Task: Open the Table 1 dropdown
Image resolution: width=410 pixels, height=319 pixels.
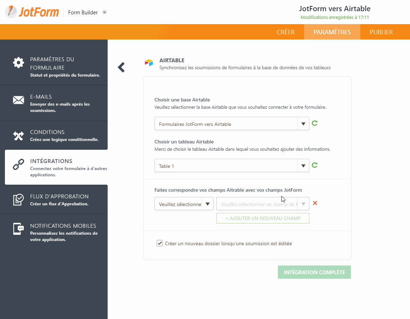Action: tap(232, 165)
